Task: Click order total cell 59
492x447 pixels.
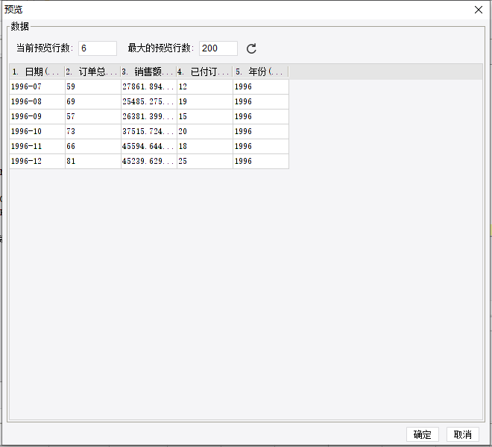Action: [x=93, y=86]
